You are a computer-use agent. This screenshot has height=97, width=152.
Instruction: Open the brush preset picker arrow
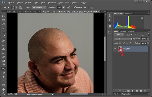pos(16,7)
